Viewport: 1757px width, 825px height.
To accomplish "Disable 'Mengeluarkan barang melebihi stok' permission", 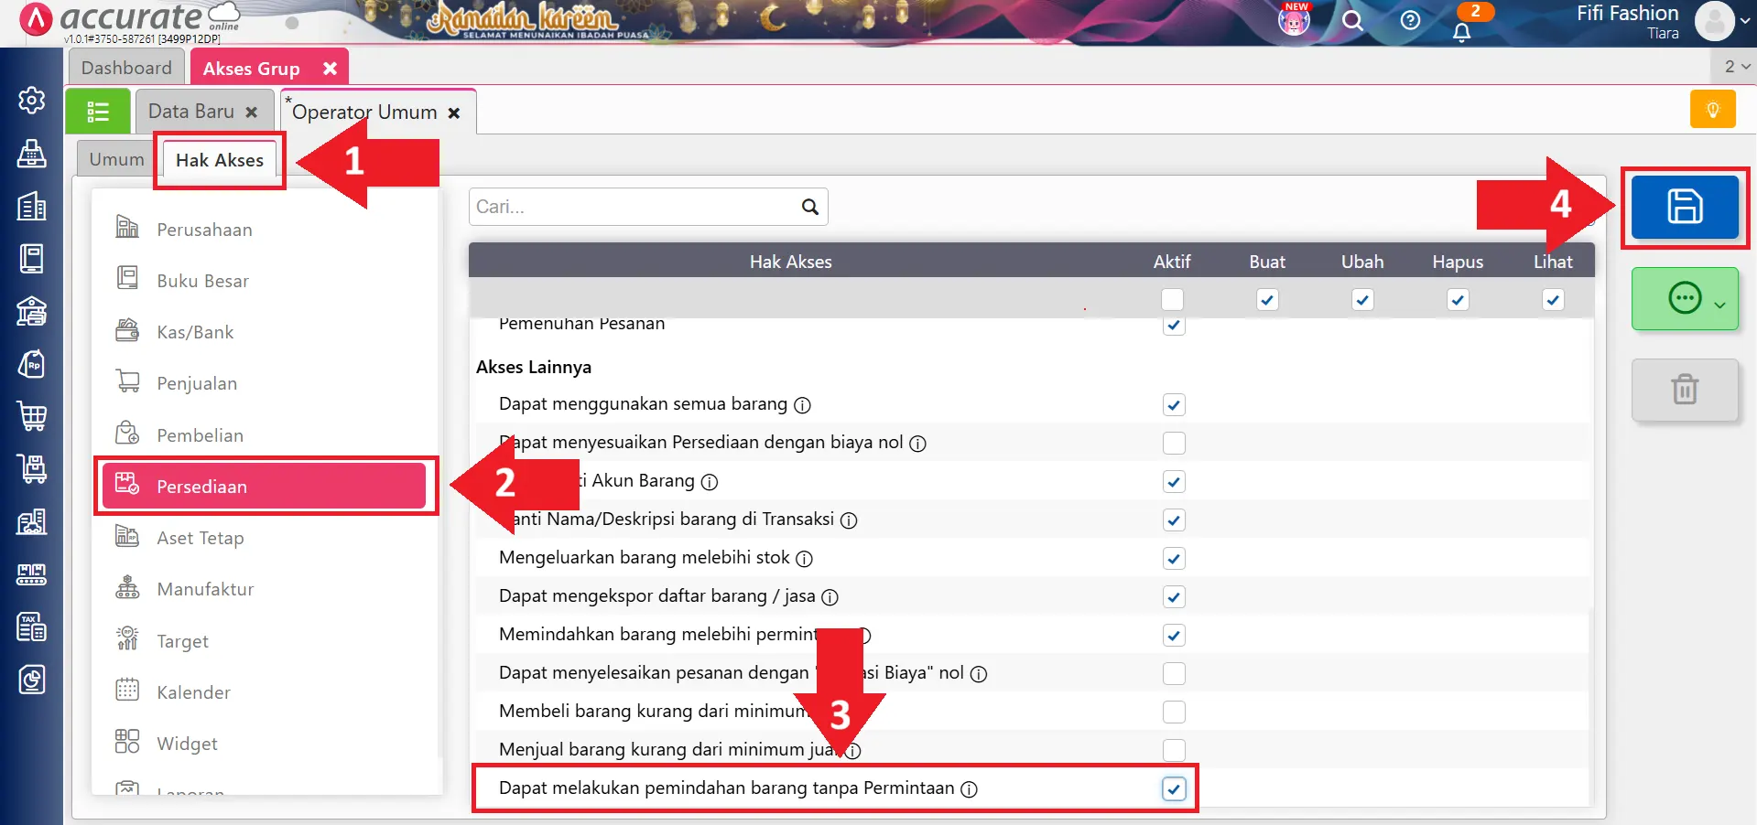I will [x=1173, y=558].
